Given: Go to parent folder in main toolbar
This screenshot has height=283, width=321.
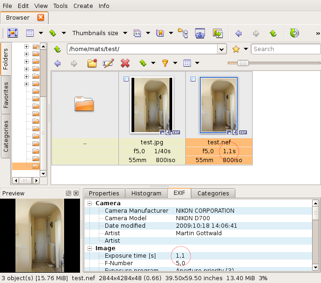Looking at the screenshot, I should tap(273, 33).
